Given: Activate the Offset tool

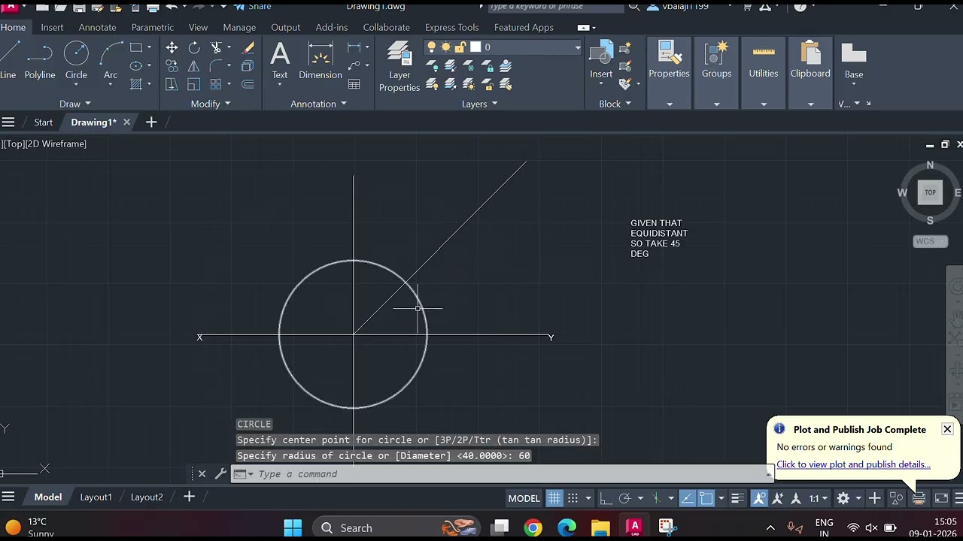Looking at the screenshot, I should 248,84.
